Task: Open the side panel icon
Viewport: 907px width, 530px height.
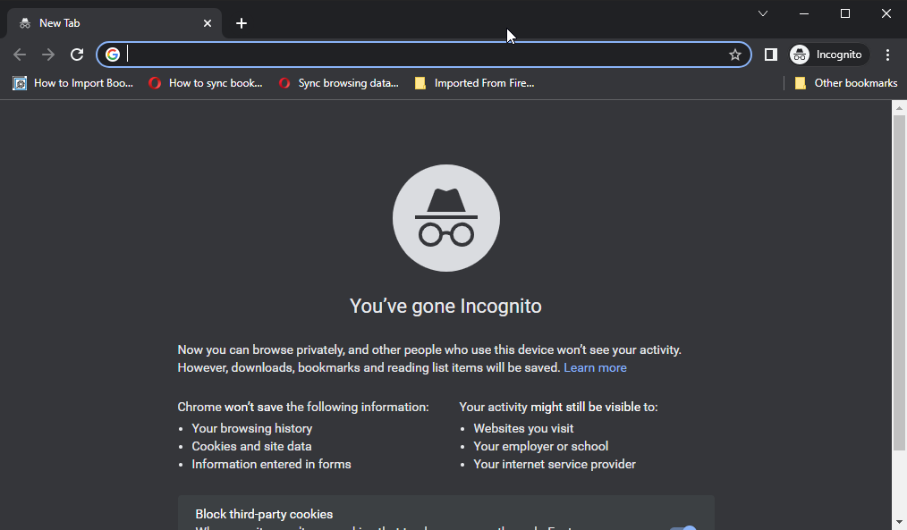Action: 770,55
